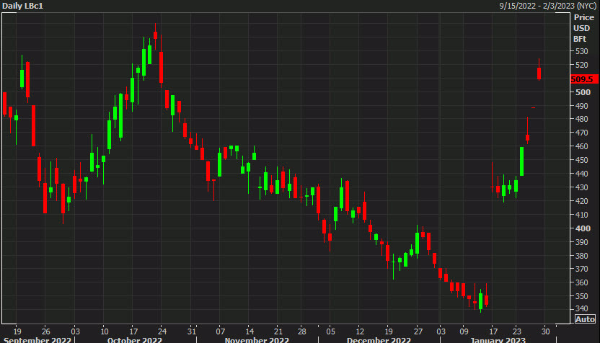
Task: Click the 440 price level label
Action: coord(581,174)
